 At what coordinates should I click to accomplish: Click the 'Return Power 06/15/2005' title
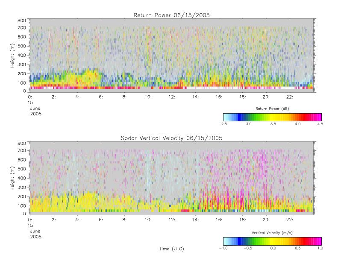[x=172, y=15]
